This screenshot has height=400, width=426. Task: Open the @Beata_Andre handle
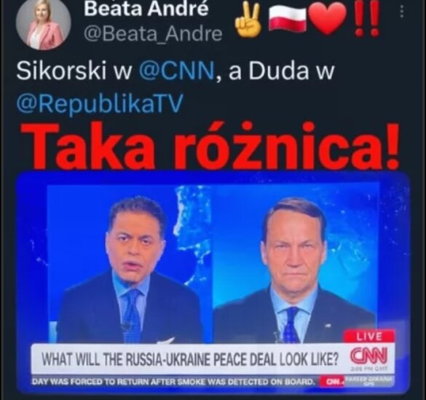153,34
